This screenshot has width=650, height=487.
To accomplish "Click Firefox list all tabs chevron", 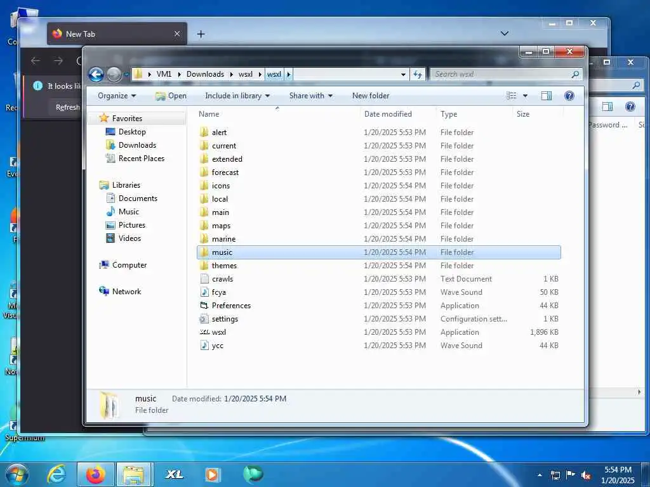I will coord(505,34).
